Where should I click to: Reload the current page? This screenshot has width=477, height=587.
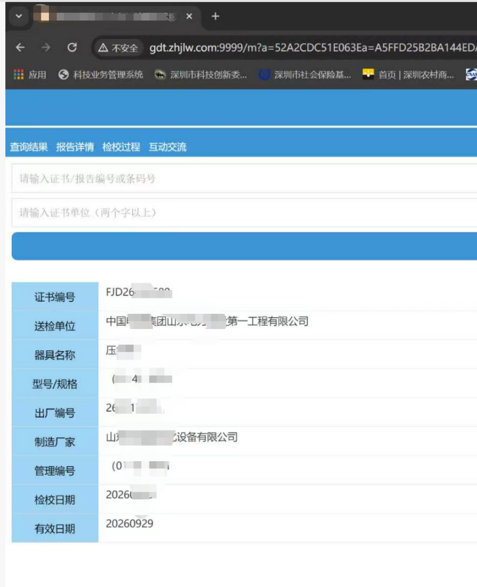coord(72,47)
